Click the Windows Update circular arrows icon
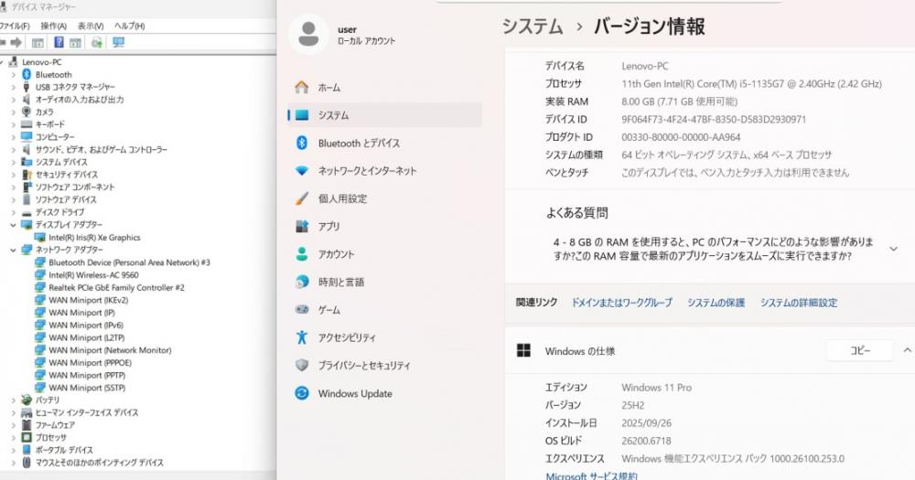This screenshot has height=480, width=915. point(302,393)
